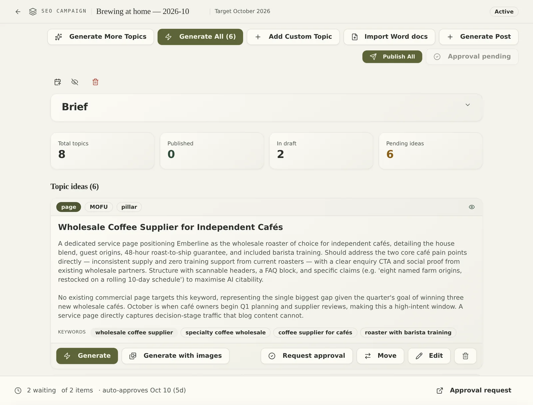Click the Active status badge
Image resolution: width=533 pixels, height=405 pixels.
click(504, 12)
